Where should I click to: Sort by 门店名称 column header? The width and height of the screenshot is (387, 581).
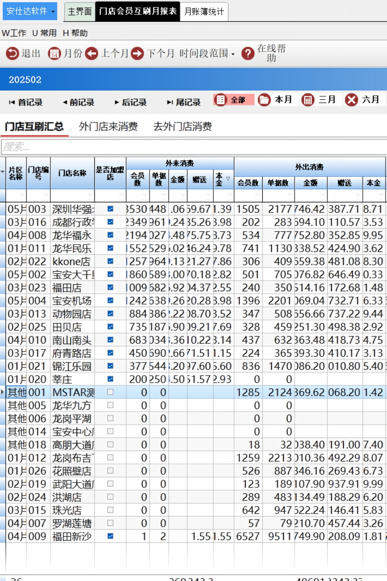click(x=73, y=173)
